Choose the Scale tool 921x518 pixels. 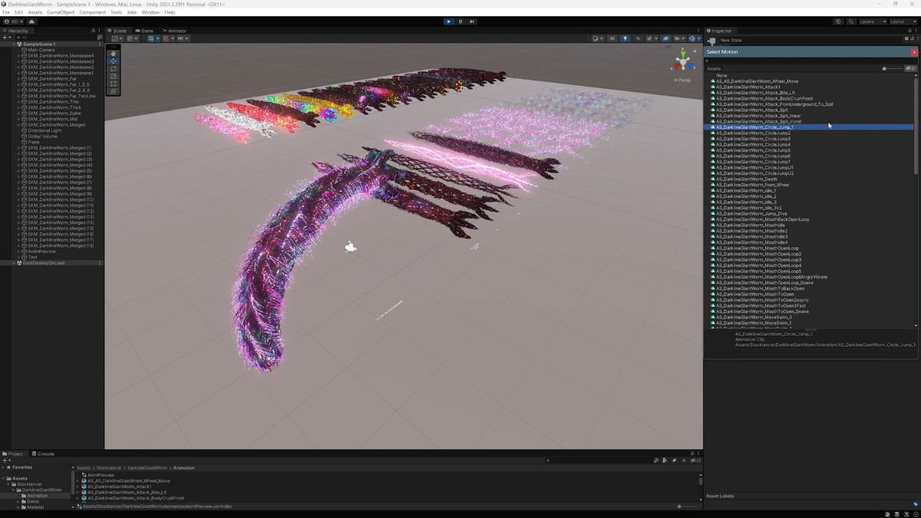point(114,76)
